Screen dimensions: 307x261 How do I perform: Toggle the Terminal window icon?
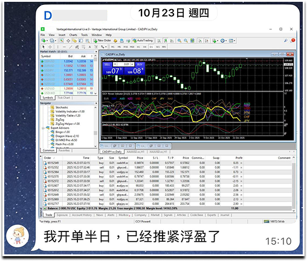[x=81, y=41]
